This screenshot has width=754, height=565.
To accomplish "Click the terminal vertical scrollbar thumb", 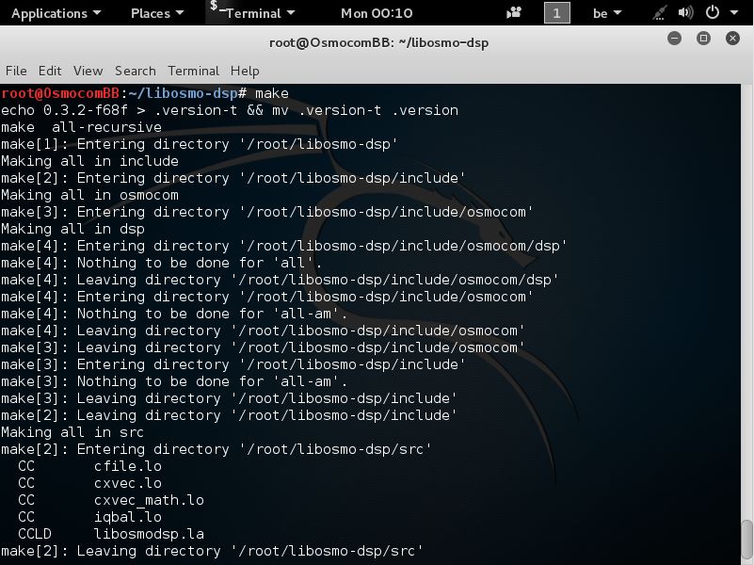I will click(746, 541).
